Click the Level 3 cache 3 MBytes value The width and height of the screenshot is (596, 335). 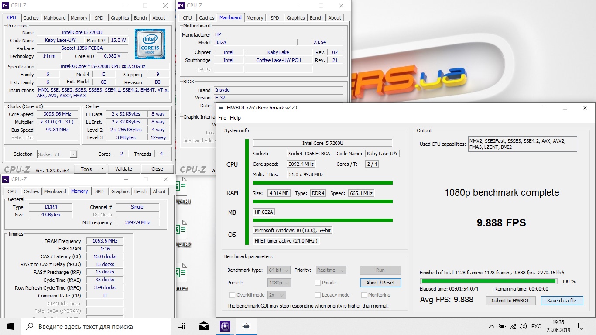(x=126, y=137)
